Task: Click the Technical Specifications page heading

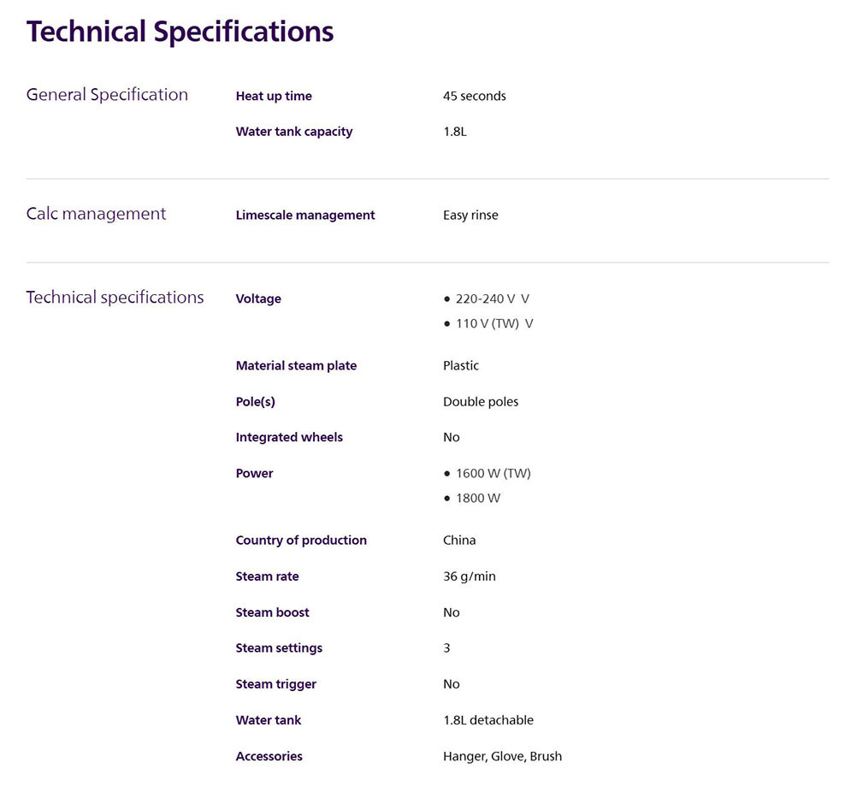Action: 180,32
